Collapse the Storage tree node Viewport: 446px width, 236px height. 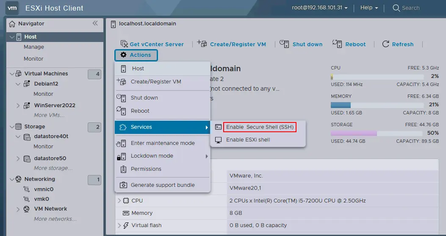(12, 127)
